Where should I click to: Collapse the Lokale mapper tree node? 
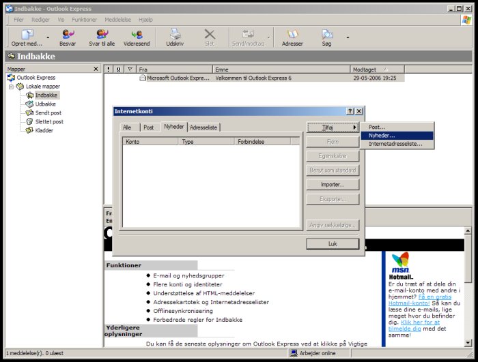[x=11, y=87]
